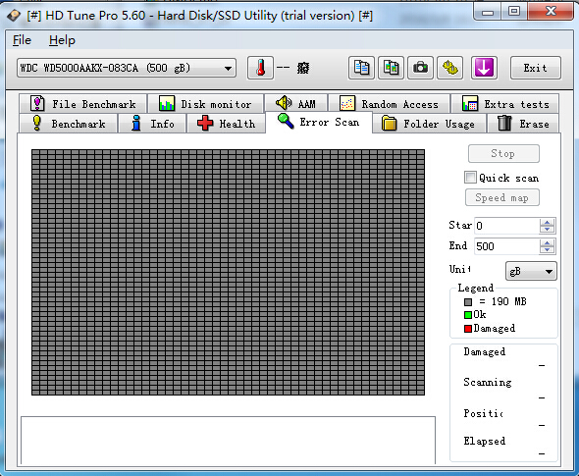Click the empty log text area below grid

click(x=229, y=441)
